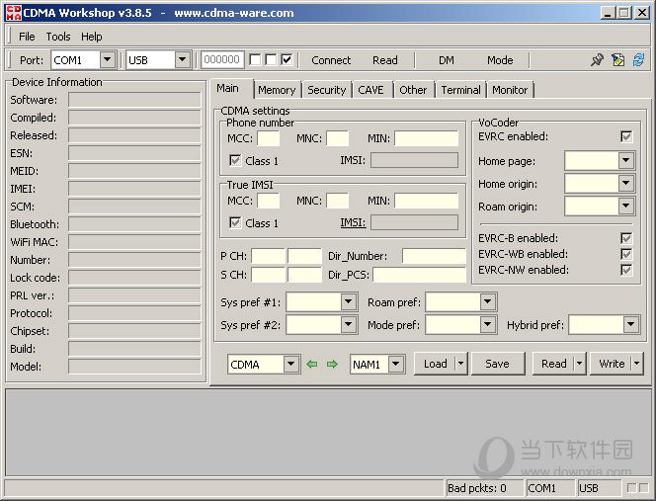This screenshot has width=656, height=501.
Task: Switch to the Security tab
Action: click(327, 90)
